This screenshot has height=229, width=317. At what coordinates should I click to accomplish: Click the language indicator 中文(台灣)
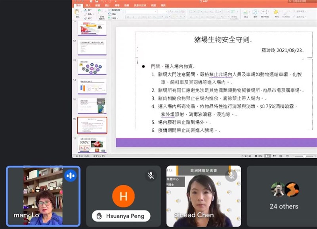pyautogui.click(x=99, y=156)
